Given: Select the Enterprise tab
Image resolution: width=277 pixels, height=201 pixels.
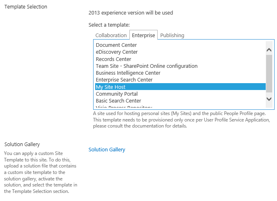Looking at the screenshot, I should click(x=144, y=35).
